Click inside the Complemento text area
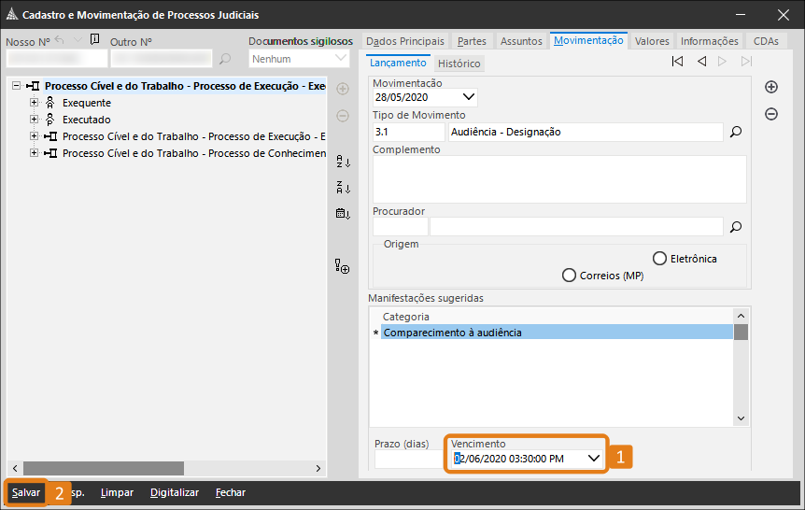The width and height of the screenshot is (805, 510). pyautogui.click(x=558, y=178)
